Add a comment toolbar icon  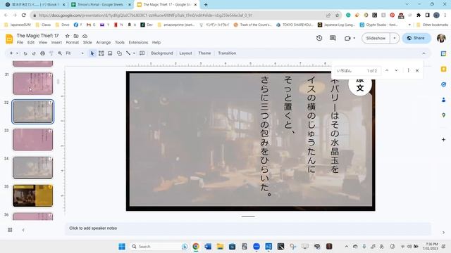point(142,53)
